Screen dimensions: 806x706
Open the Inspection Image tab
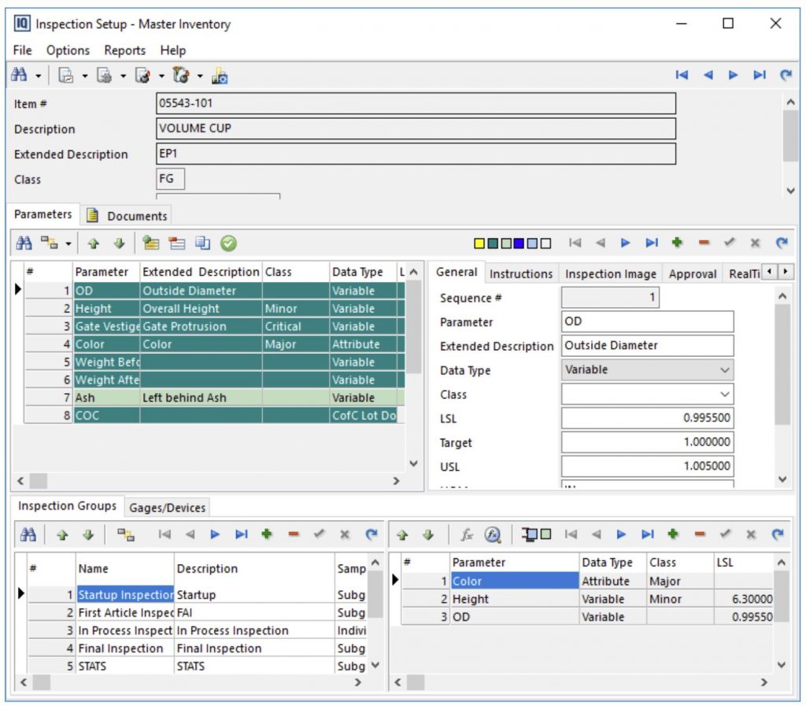click(610, 274)
